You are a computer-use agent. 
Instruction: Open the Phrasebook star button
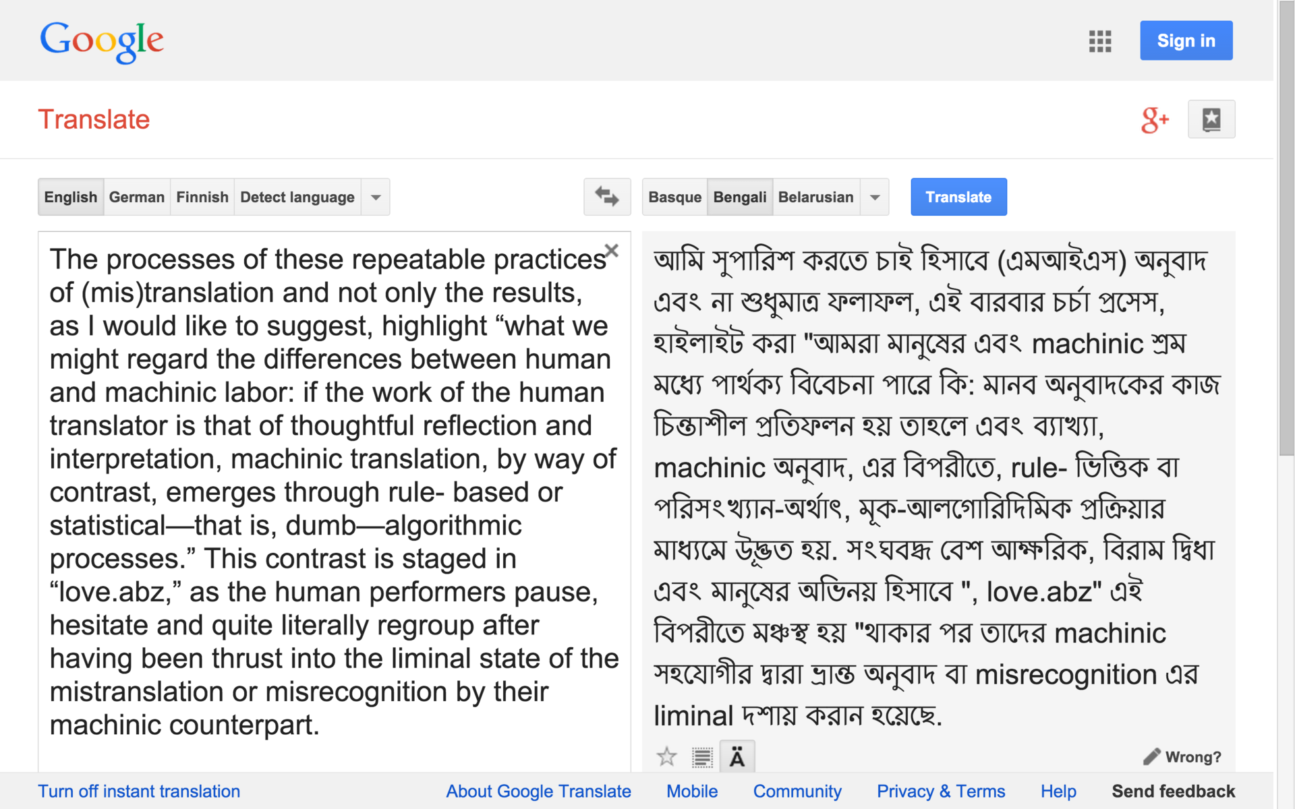coord(1211,119)
